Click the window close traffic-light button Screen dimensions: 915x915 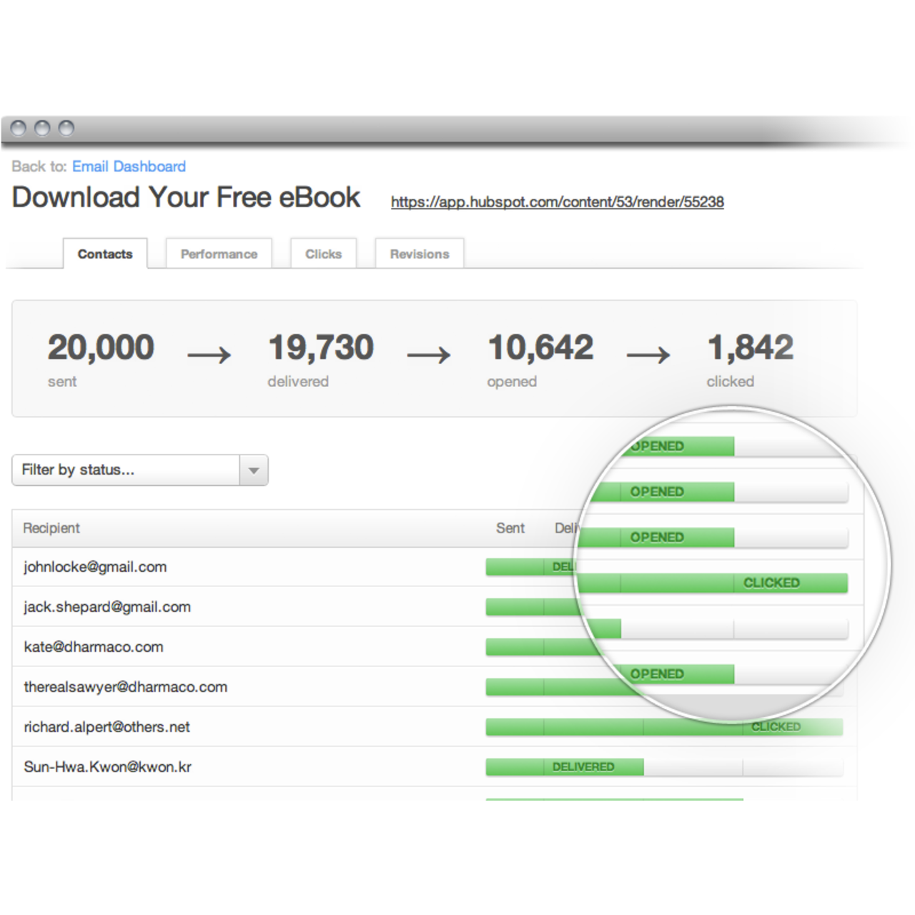pyautogui.click(x=19, y=129)
